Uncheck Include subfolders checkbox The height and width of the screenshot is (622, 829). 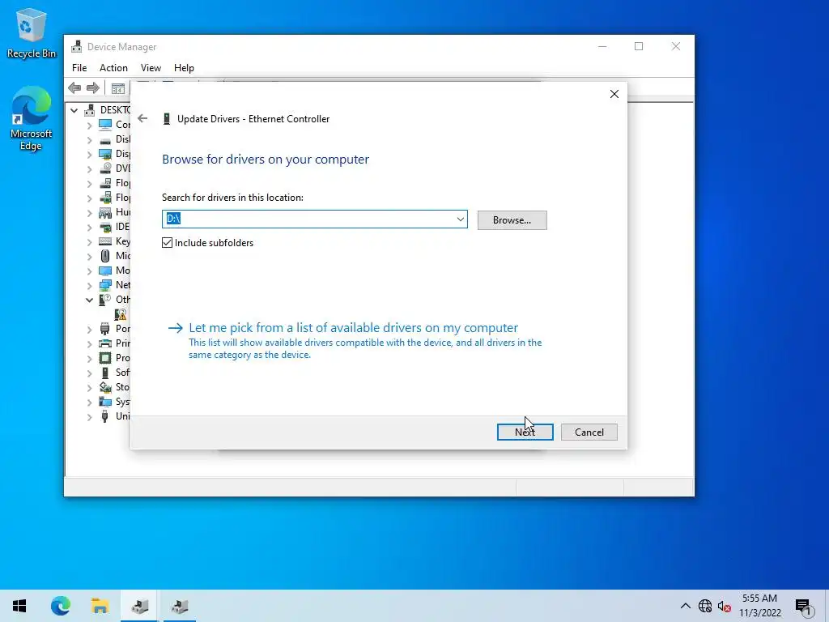[167, 243]
